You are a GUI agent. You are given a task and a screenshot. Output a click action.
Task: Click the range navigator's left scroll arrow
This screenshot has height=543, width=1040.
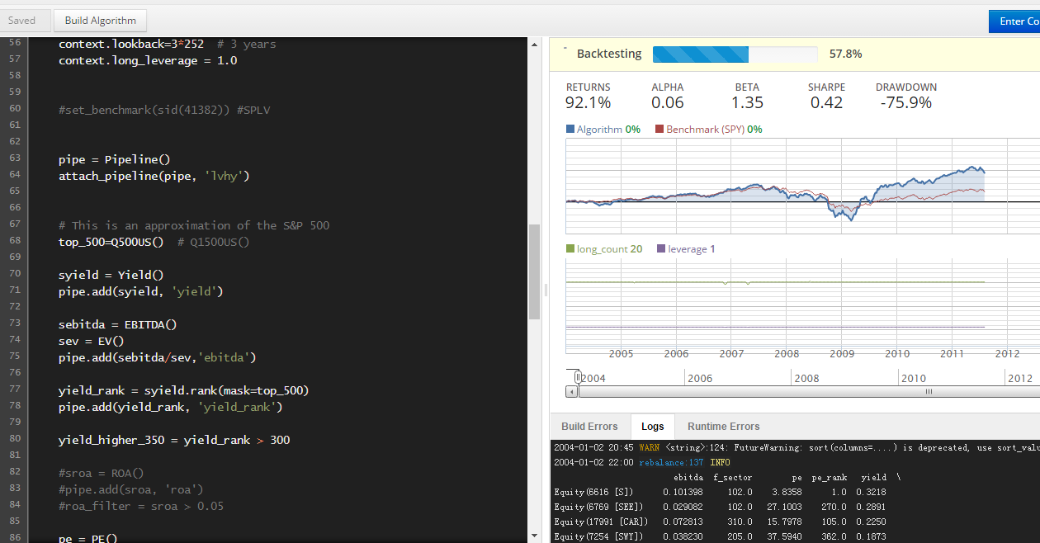click(x=570, y=392)
